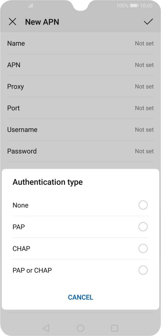Tap CANCEL to dismiss the dialog
The height and width of the screenshot is (336, 161).
pos(80,297)
